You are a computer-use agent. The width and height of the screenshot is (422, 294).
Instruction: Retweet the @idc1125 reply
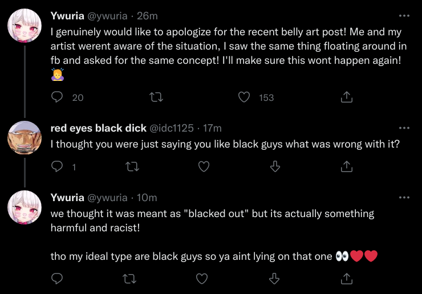point(132,166)
